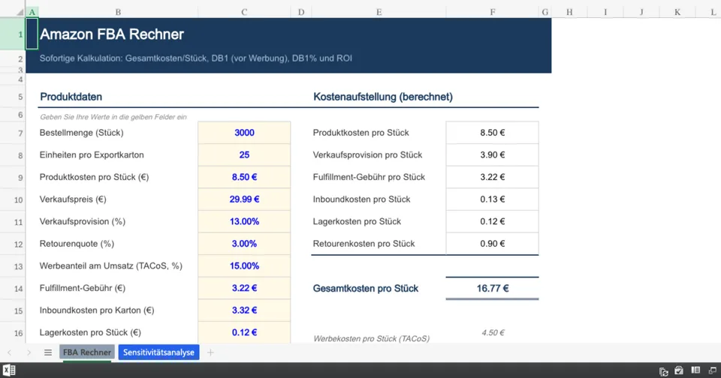Click the Inboundkosten pro Karton cell 3.32 €
Image resolution: width=721 pixels, height=378 pixels.
[x=244, y=310]
